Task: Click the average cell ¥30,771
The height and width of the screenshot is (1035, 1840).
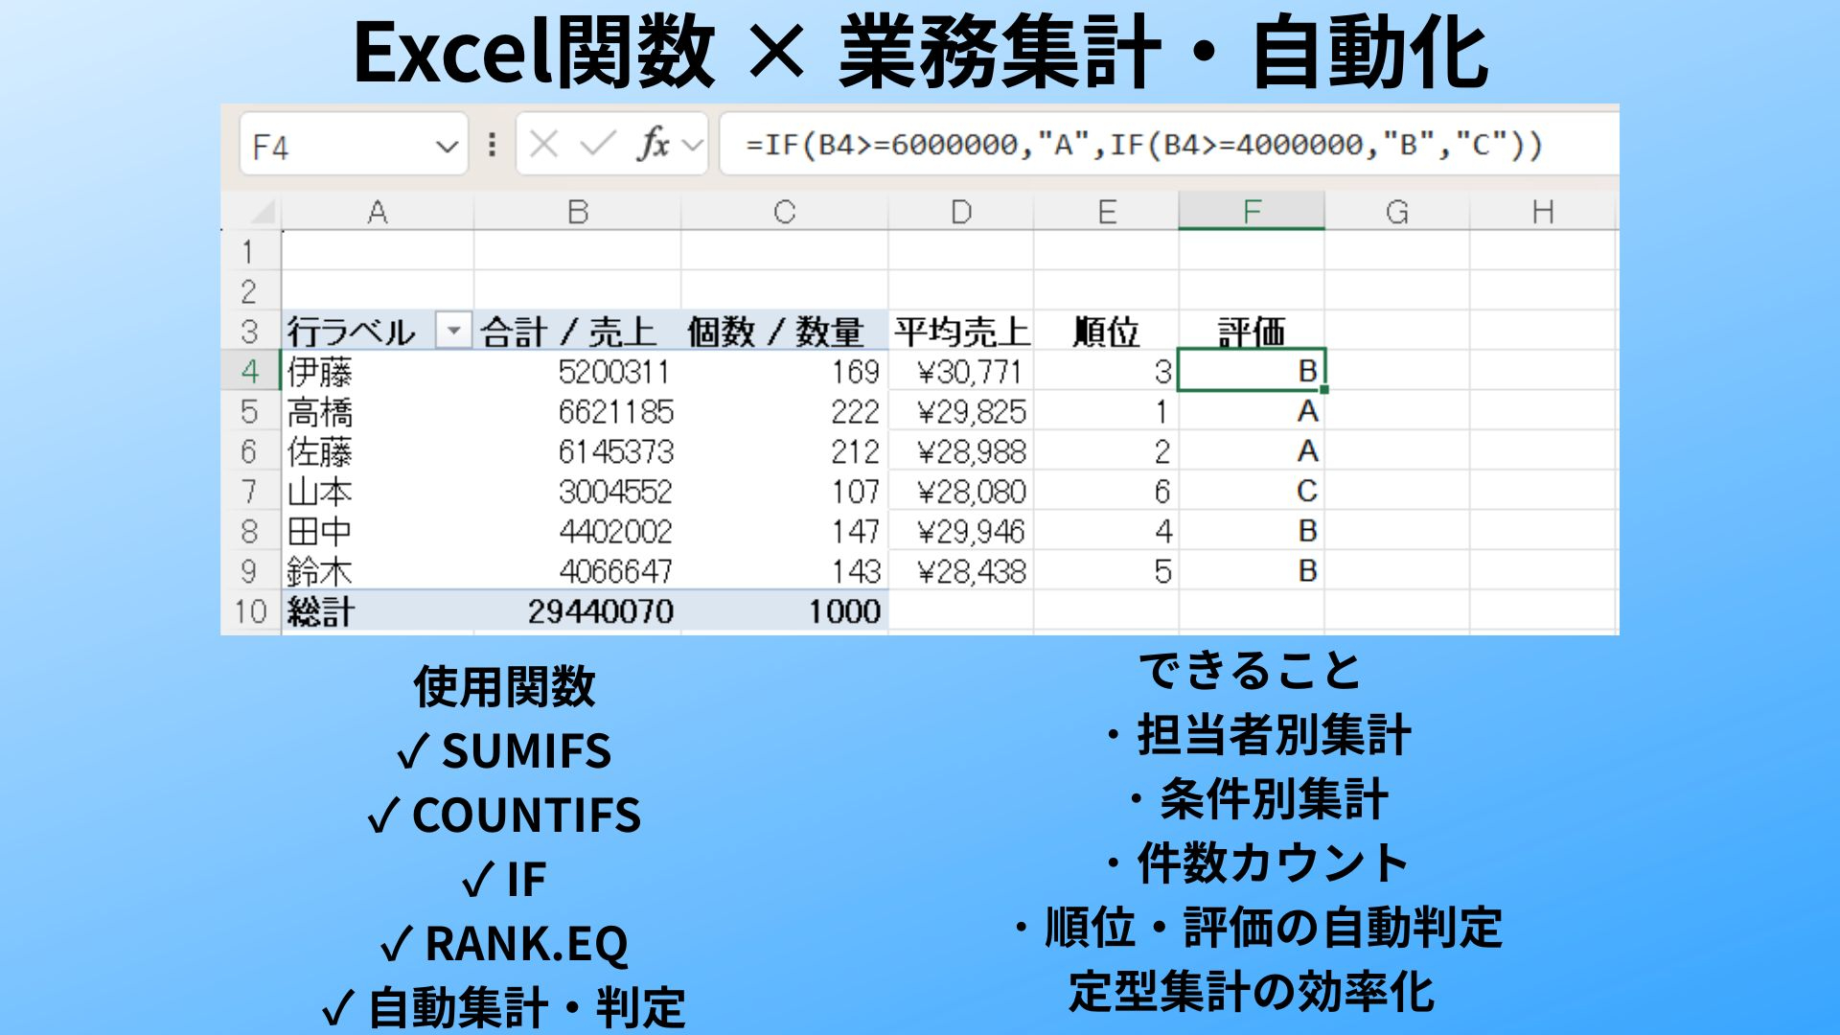Action: pos(961,371)
